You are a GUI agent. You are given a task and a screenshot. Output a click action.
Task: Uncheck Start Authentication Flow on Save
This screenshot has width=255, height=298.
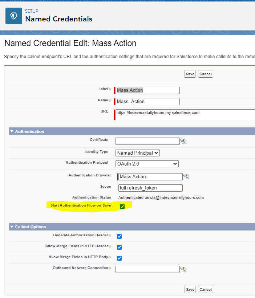tap(122, 206)
